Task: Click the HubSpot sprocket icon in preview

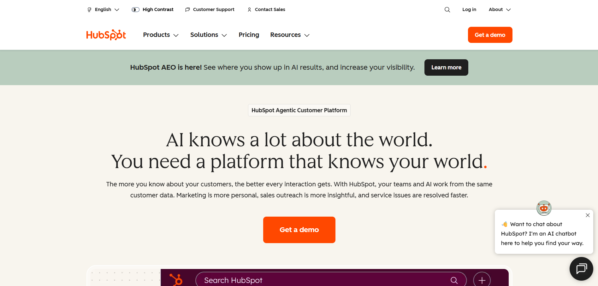Action: 176,279
